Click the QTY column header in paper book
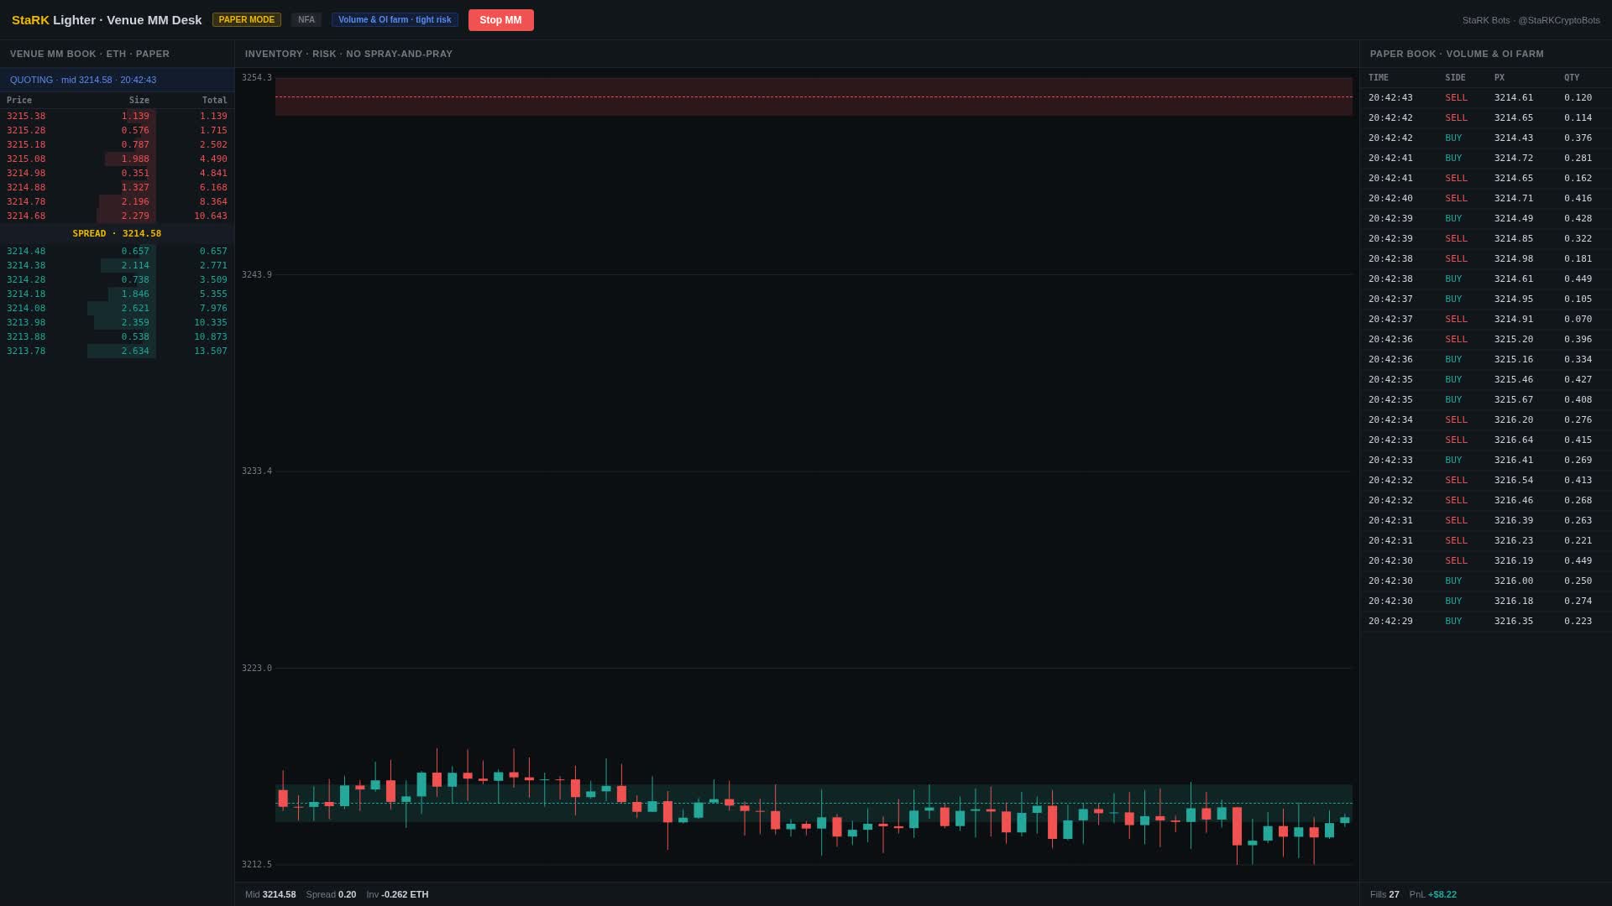This screenshot has width=1612, height=906. click(1572, 78)
